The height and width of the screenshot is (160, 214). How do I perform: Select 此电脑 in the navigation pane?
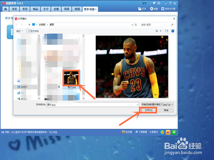click(25, 87)
